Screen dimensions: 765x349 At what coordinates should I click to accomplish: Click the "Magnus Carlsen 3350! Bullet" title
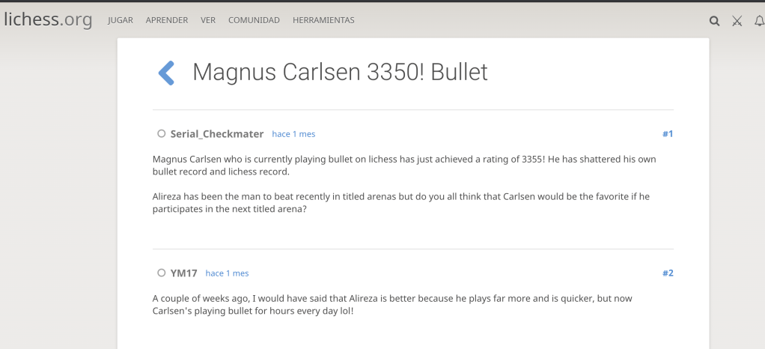coord(340,72)
